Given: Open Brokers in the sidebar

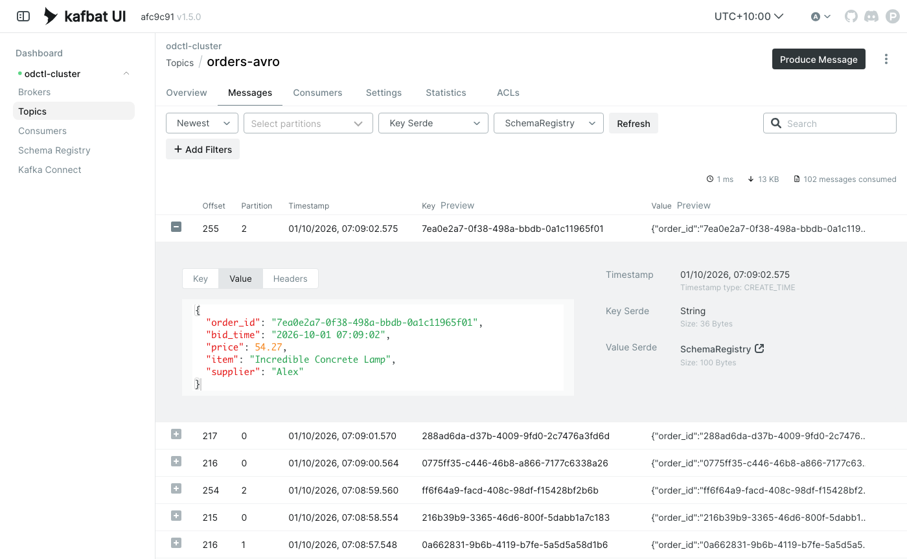Looking at the screenshot, I should point(34,92).
